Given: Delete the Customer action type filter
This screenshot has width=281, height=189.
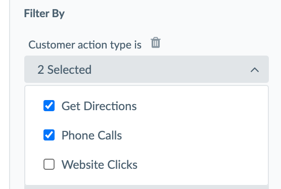Looking at the screenshot, I should tap(156, 42).
